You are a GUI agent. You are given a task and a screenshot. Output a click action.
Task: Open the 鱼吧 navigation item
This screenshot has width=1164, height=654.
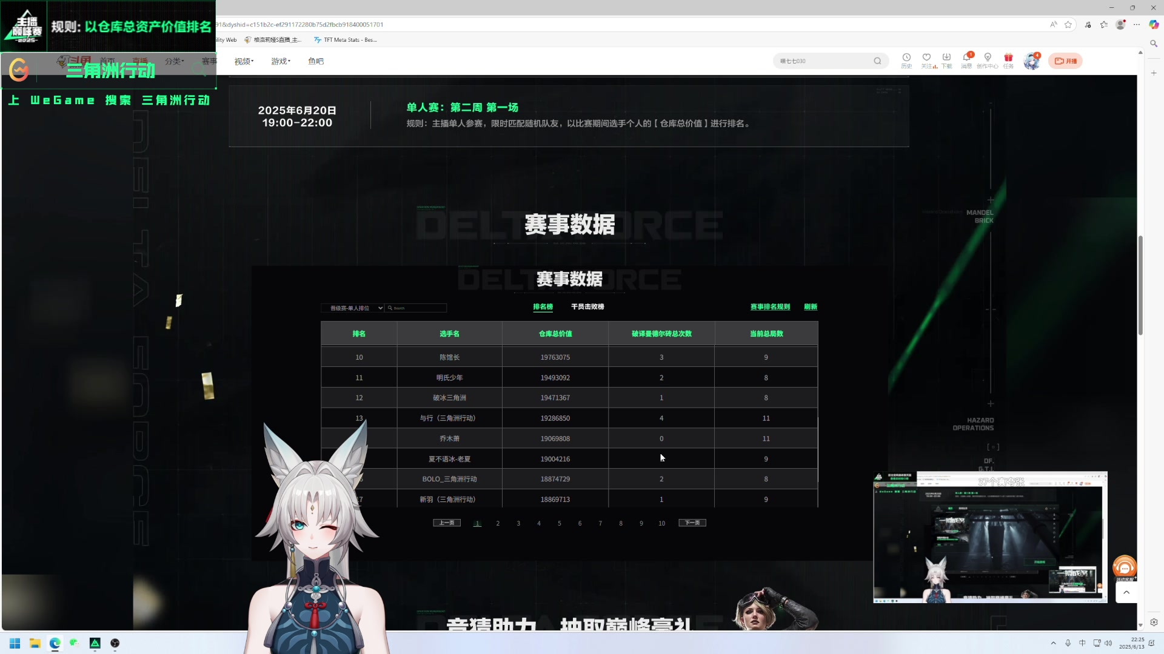coord(316,61)
